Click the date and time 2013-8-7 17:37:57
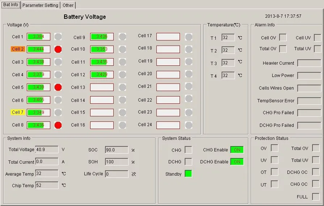Image resolution: width=324 pixels, height=206 pixels. 283,16
